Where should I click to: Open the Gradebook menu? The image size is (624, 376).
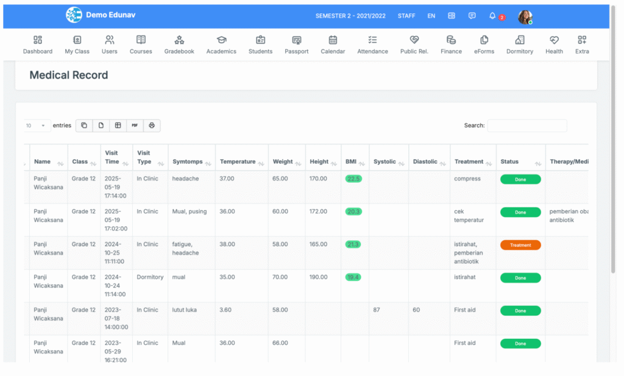click(179, 44)
